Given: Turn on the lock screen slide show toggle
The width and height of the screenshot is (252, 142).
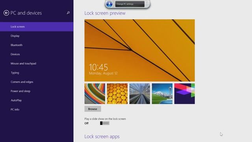Looking at the screenshot, I should click(105, 123).
